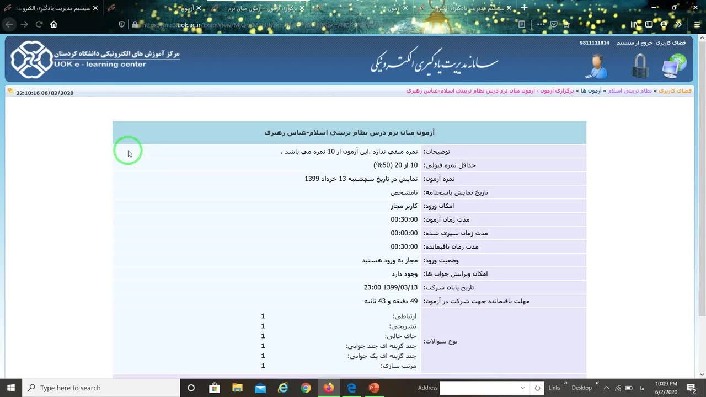Show hidden system tray icons
Viewport: 706px width, 397px height.
[607, 388]
